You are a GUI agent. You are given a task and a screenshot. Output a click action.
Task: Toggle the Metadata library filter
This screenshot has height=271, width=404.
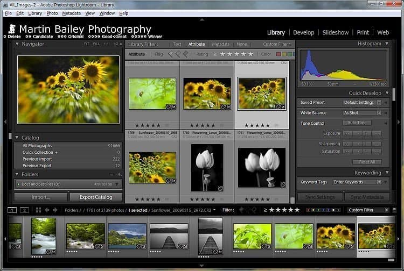click(220, 44)
